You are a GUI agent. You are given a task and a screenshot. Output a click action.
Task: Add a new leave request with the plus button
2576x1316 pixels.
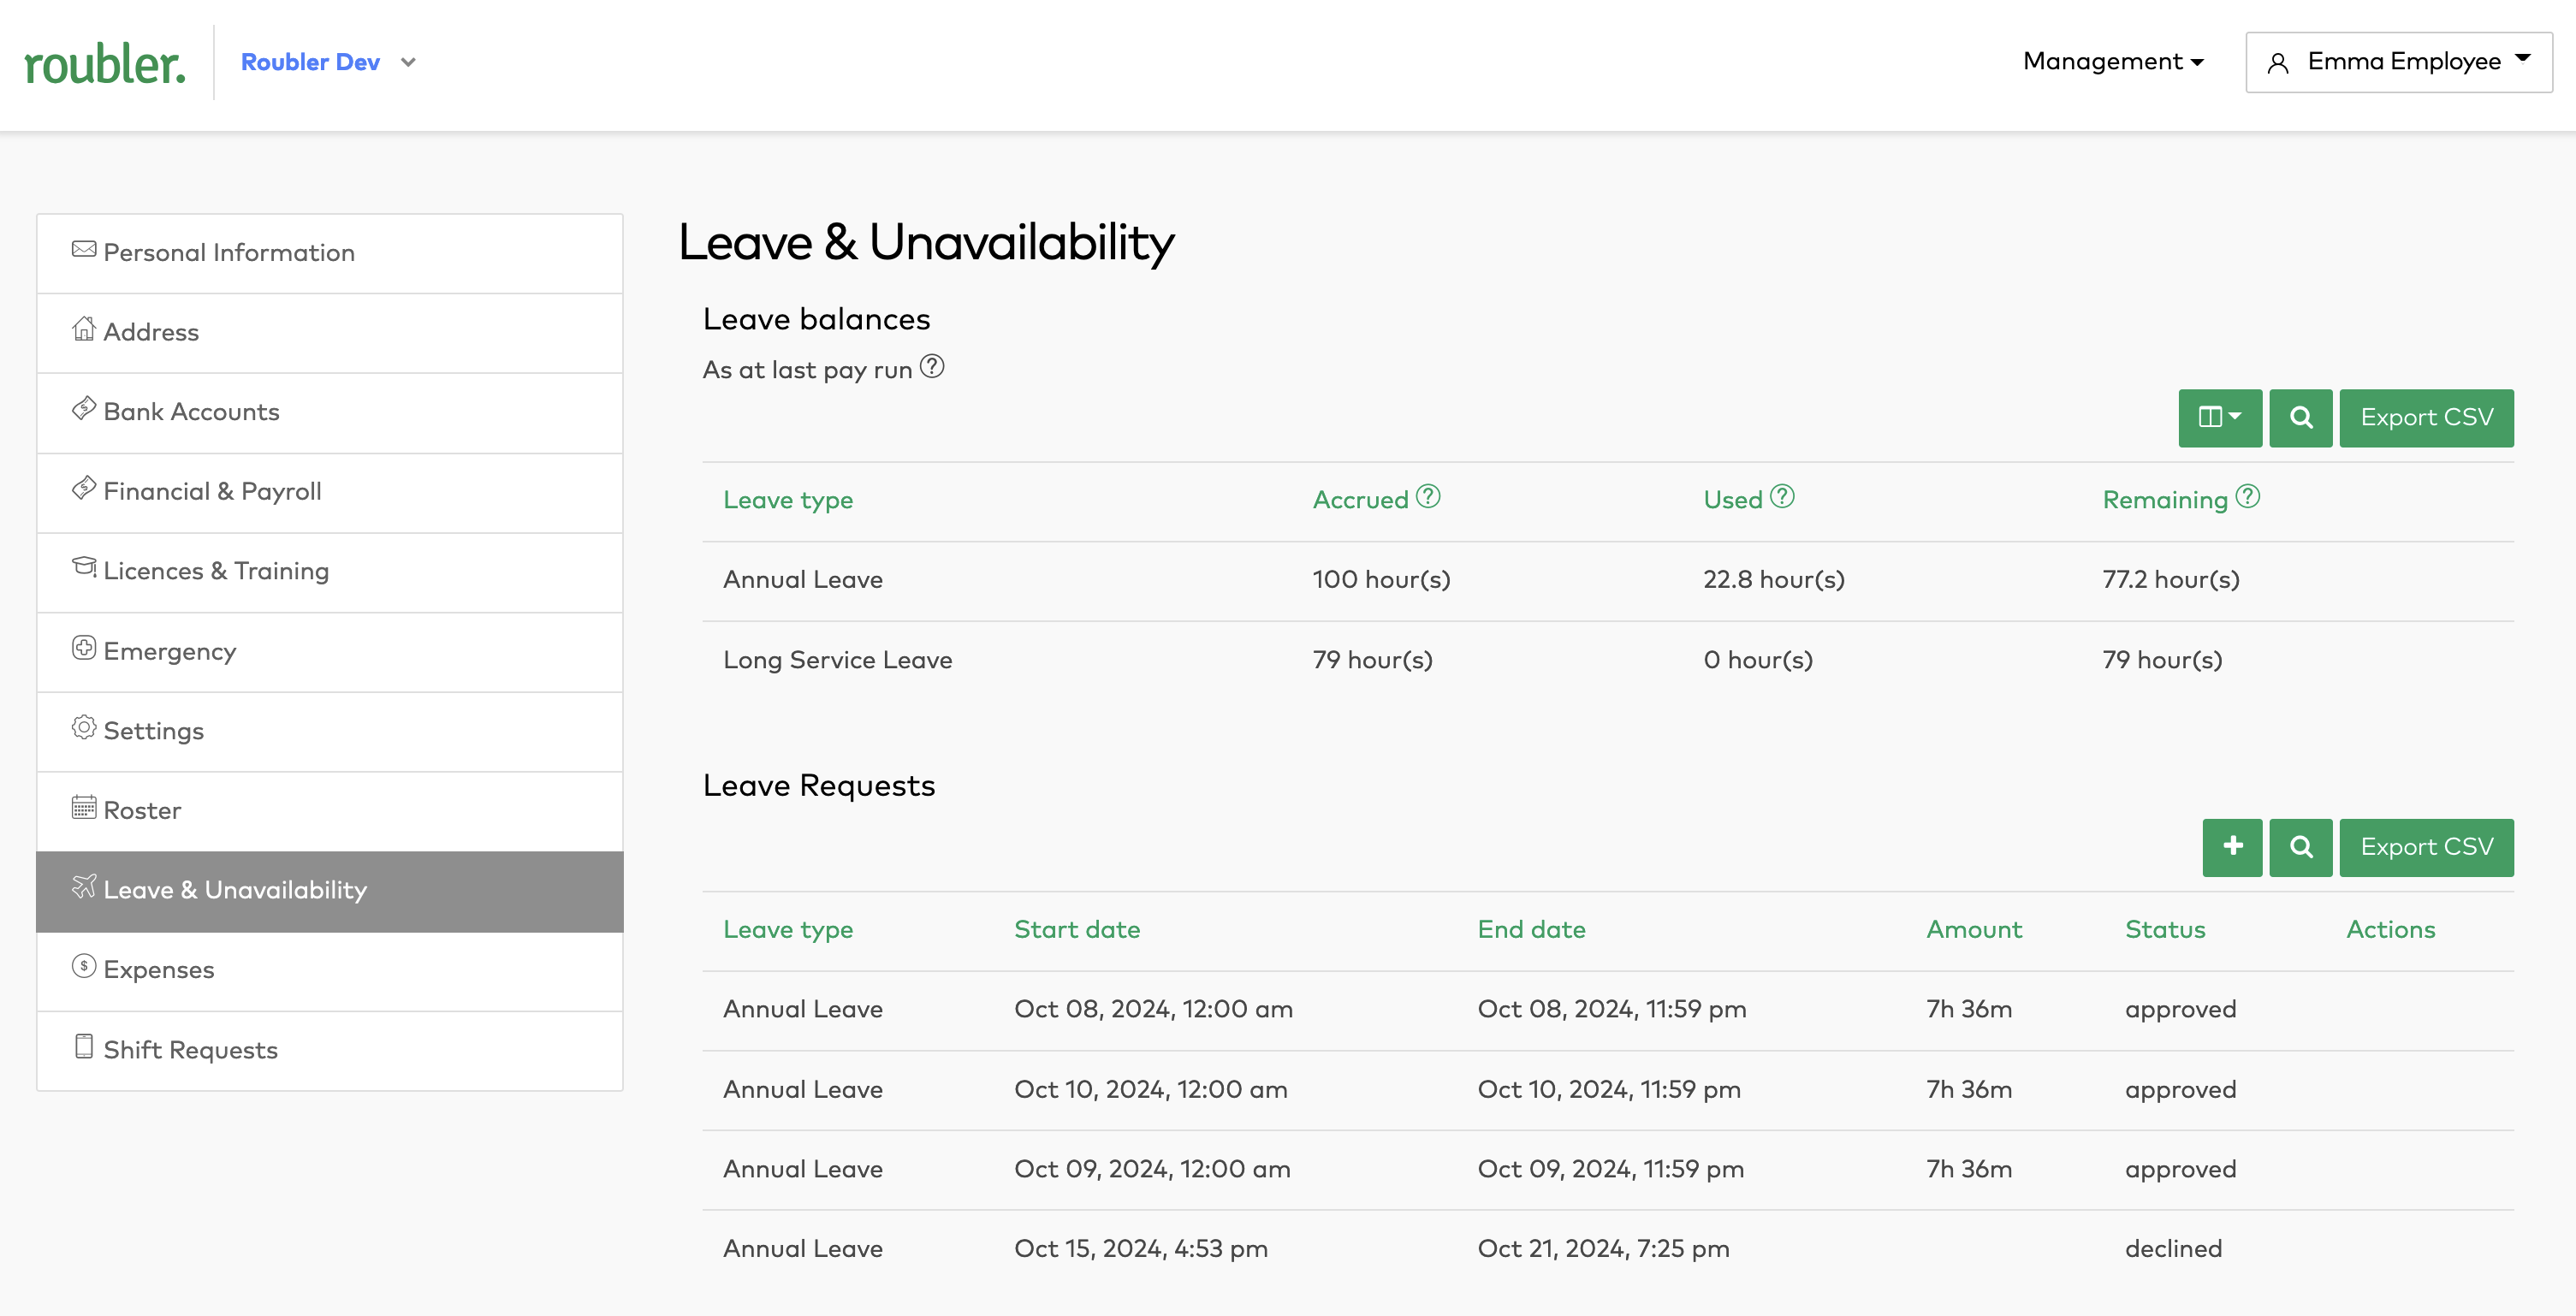pyautogui.click(x=2232, y=847)
